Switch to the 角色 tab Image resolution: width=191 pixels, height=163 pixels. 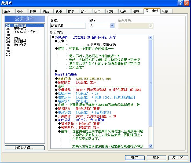9,11
